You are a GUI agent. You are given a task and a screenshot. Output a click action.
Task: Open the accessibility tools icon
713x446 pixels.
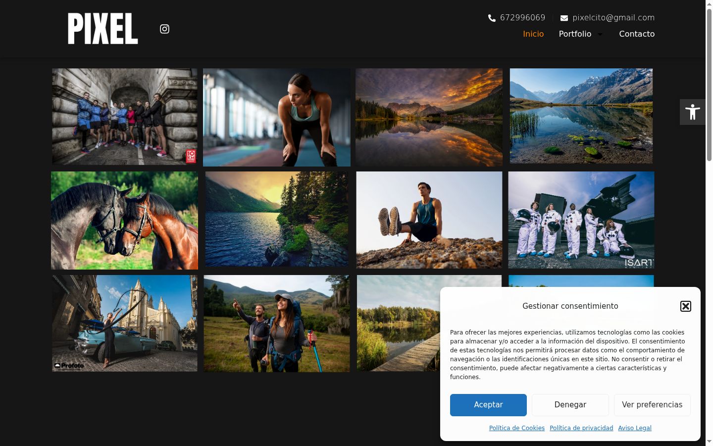(692, 112)
